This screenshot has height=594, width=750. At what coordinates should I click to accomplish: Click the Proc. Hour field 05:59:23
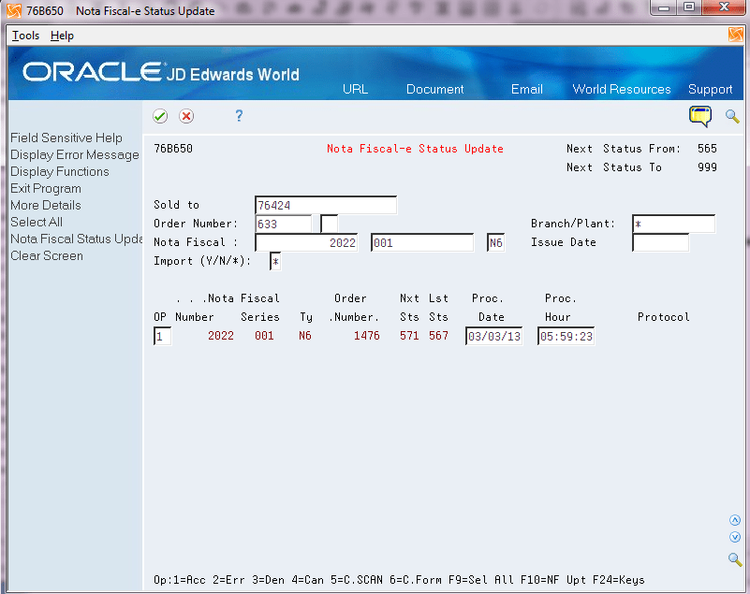566,336
